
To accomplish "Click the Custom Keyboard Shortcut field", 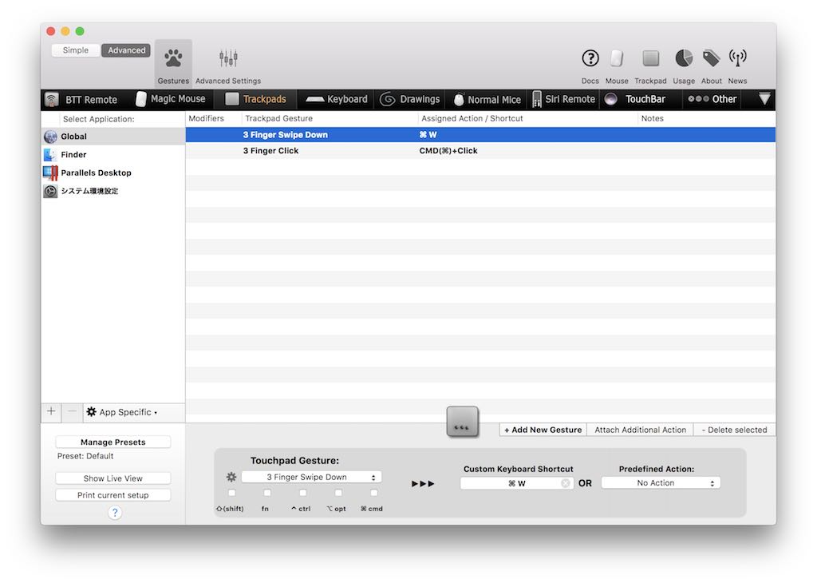I will pos(517,483).
